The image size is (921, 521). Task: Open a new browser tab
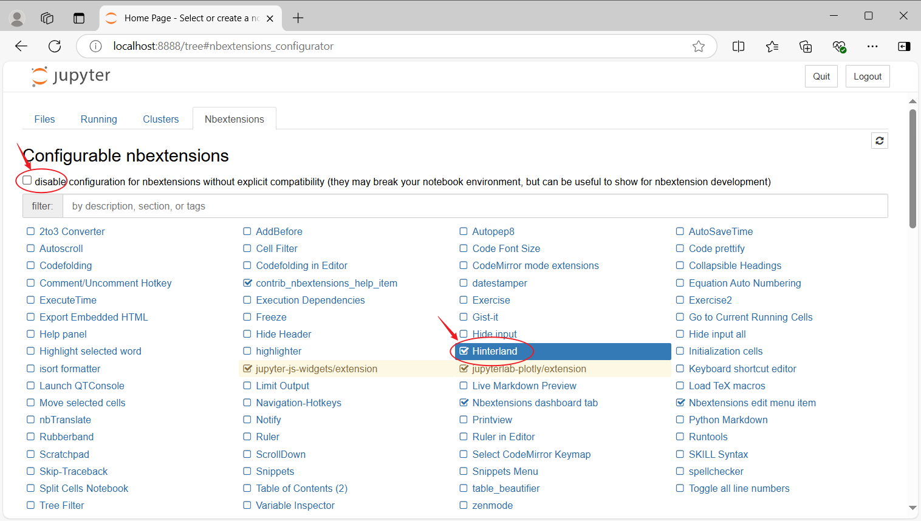(298, 18)
